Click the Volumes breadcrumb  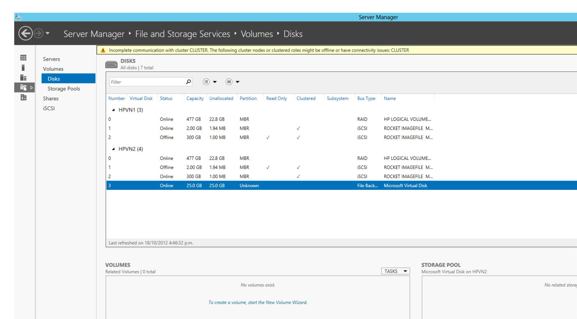[x=257, y=34]
